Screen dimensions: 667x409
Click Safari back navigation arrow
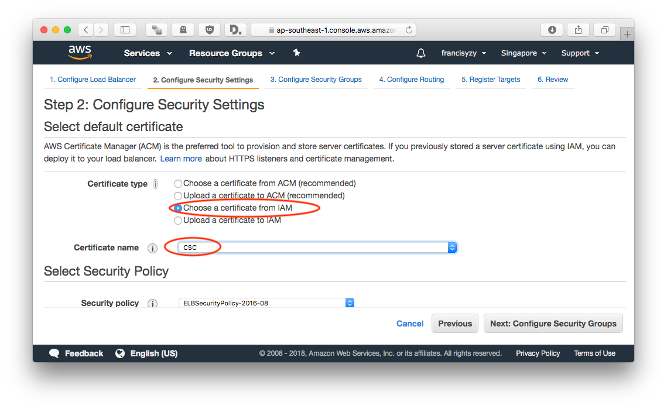click(x=86, y=30)
